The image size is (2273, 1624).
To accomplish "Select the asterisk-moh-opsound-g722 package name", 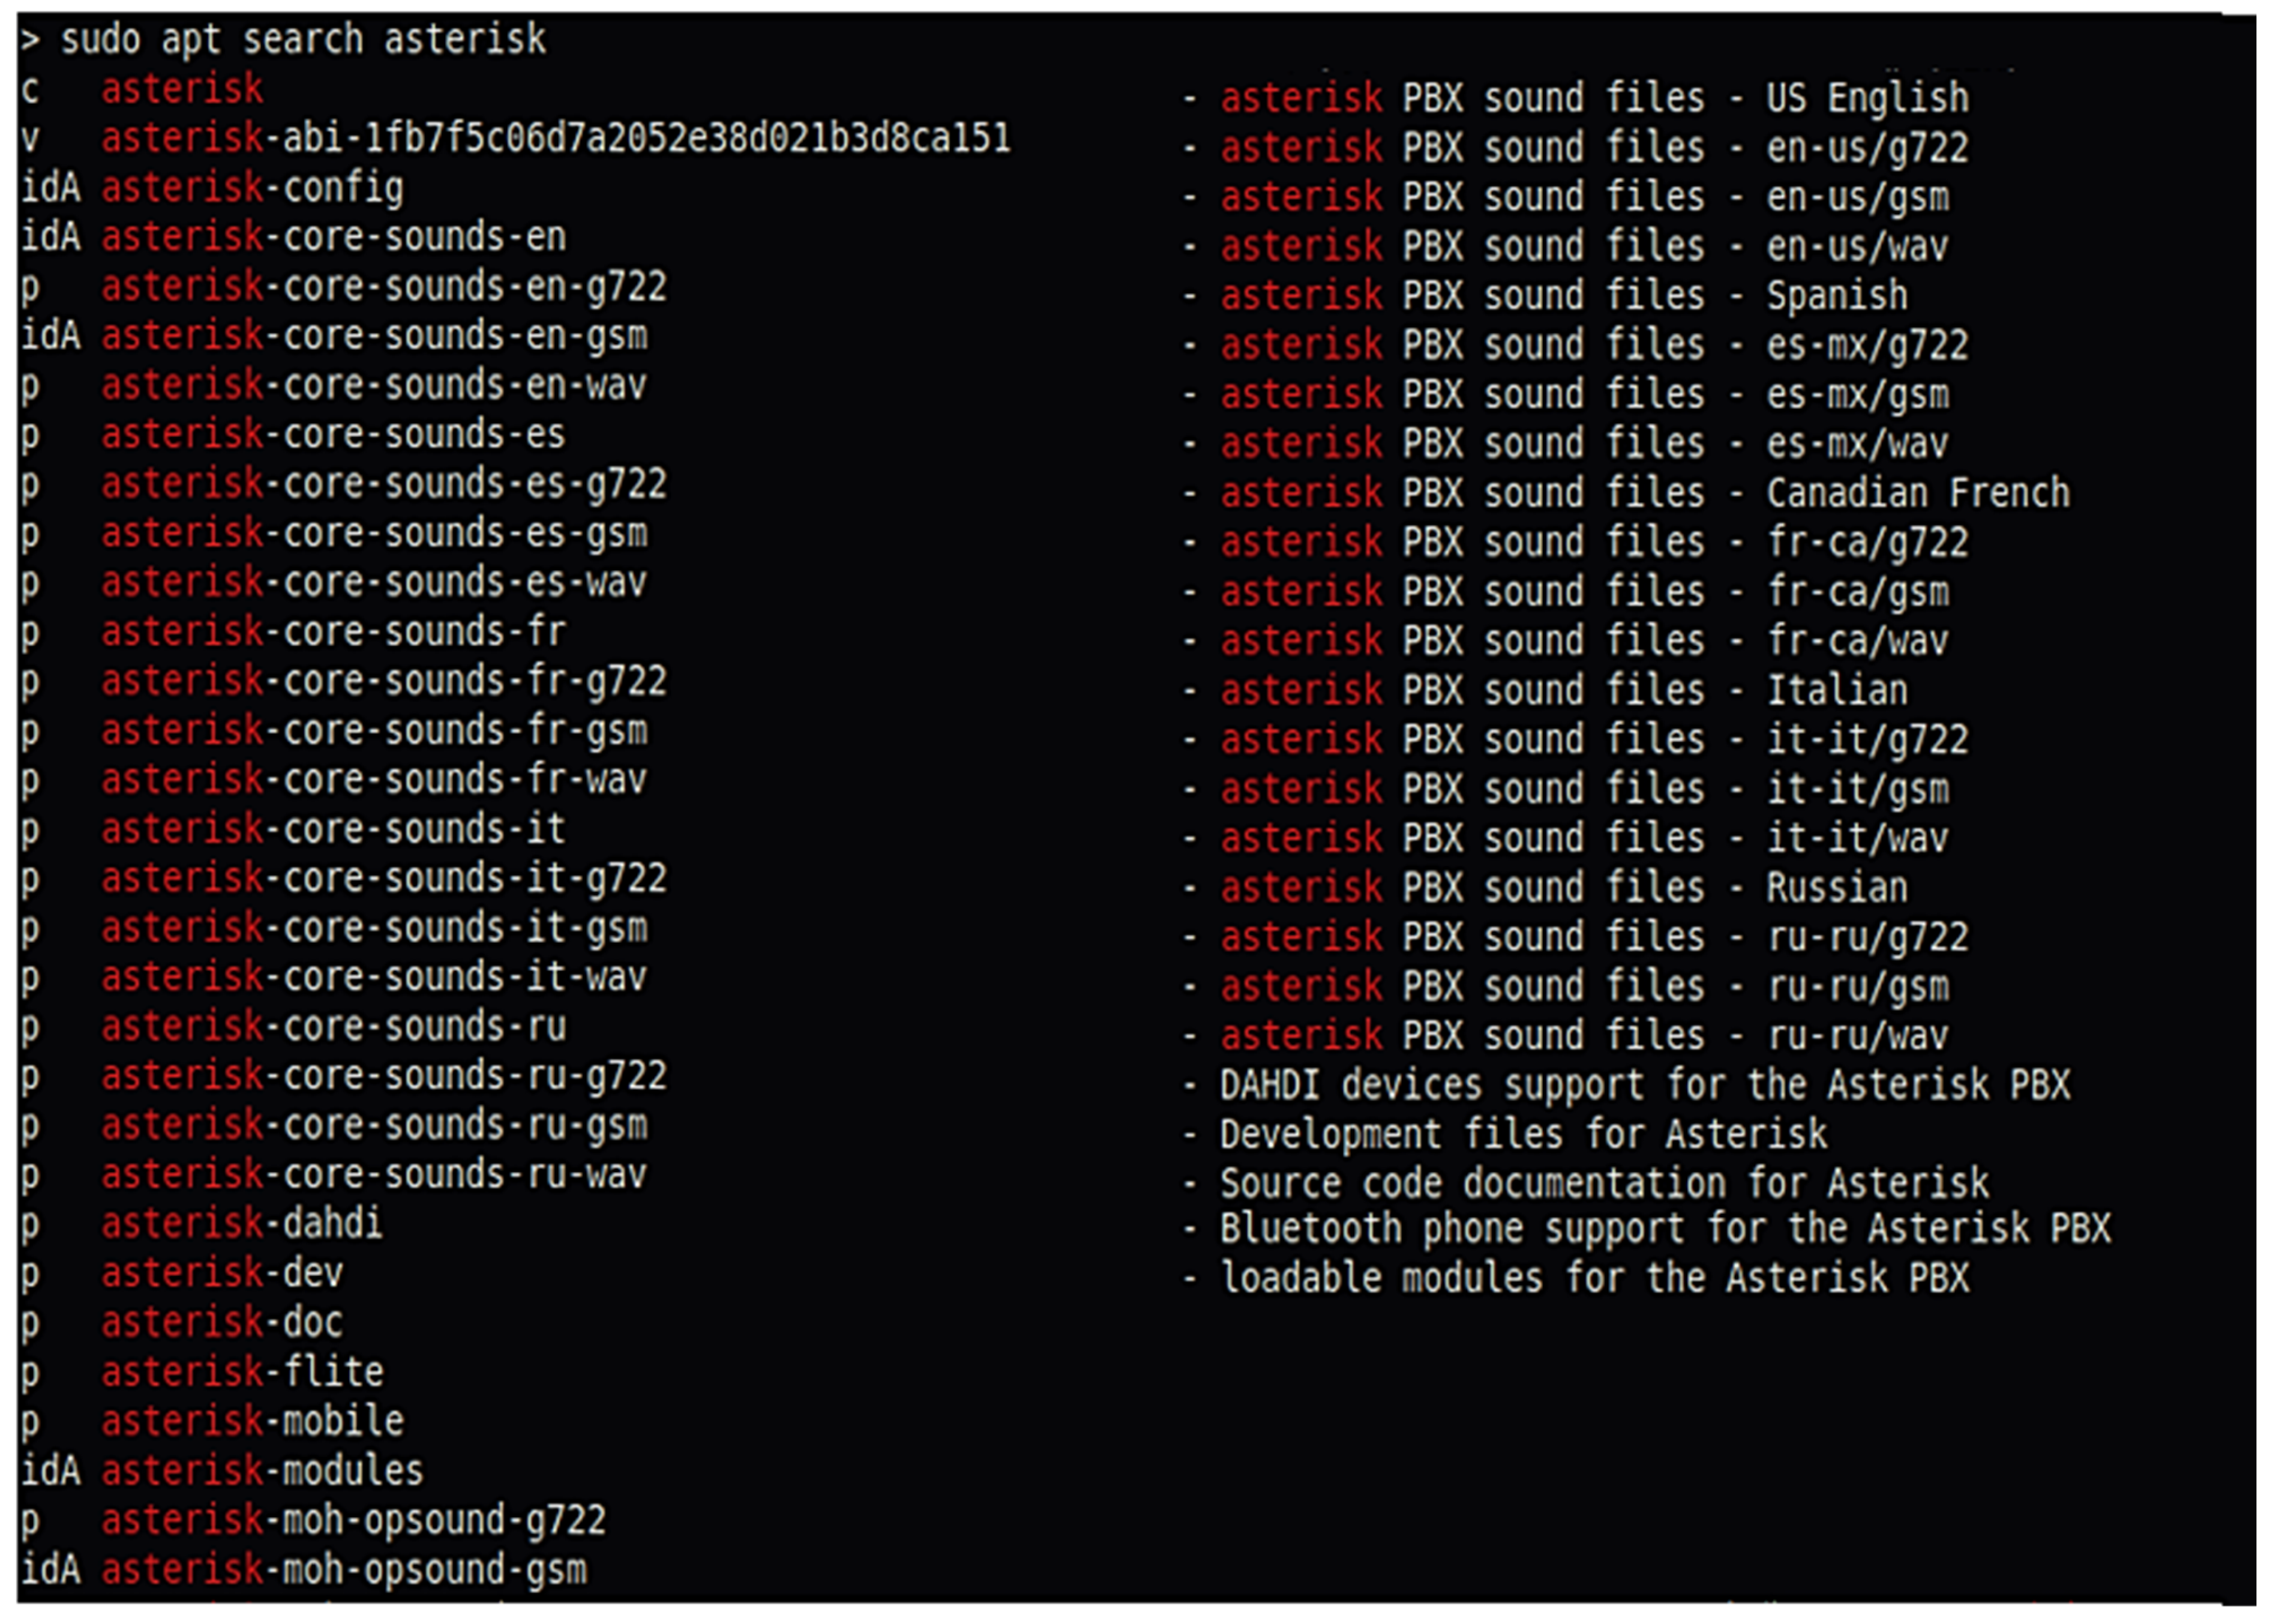I will pos(353,1521).
